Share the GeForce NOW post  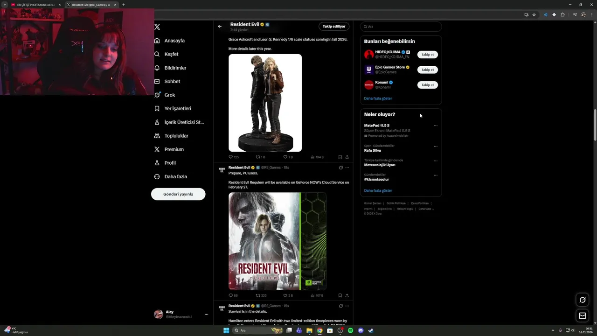click(347, 295)
